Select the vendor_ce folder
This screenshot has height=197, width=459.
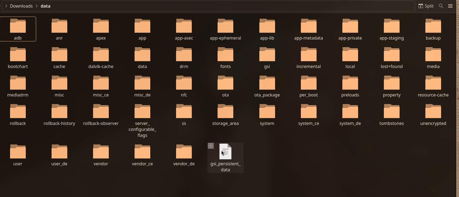point(142,155)
